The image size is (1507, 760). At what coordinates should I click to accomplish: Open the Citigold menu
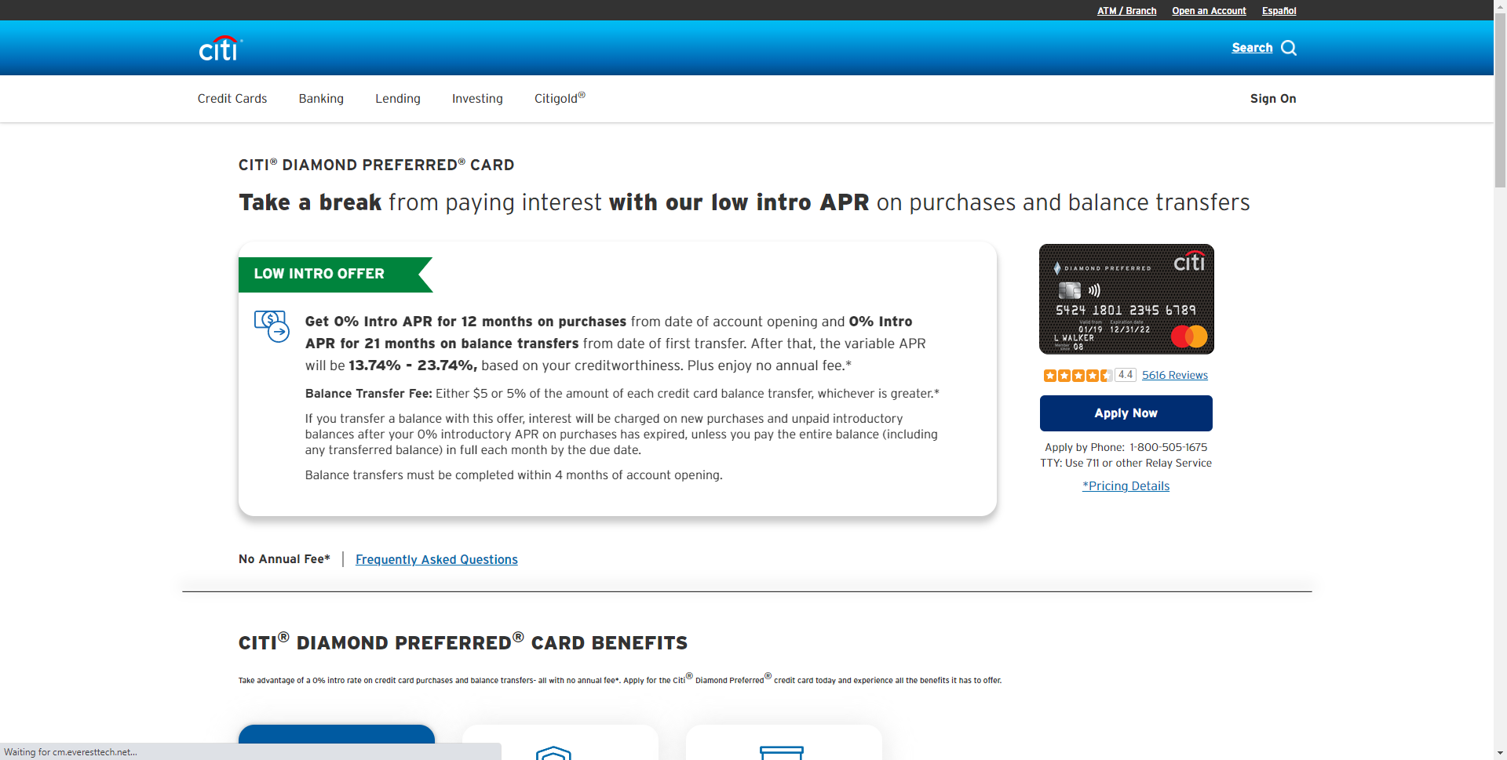pyautogui.click(x=560, y=98)
